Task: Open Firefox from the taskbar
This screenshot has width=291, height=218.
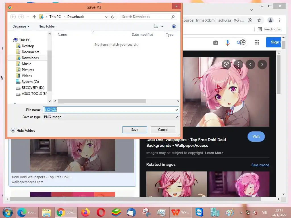Action: (x=85, y=212)
